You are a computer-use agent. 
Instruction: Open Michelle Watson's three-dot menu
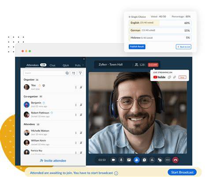76,133
